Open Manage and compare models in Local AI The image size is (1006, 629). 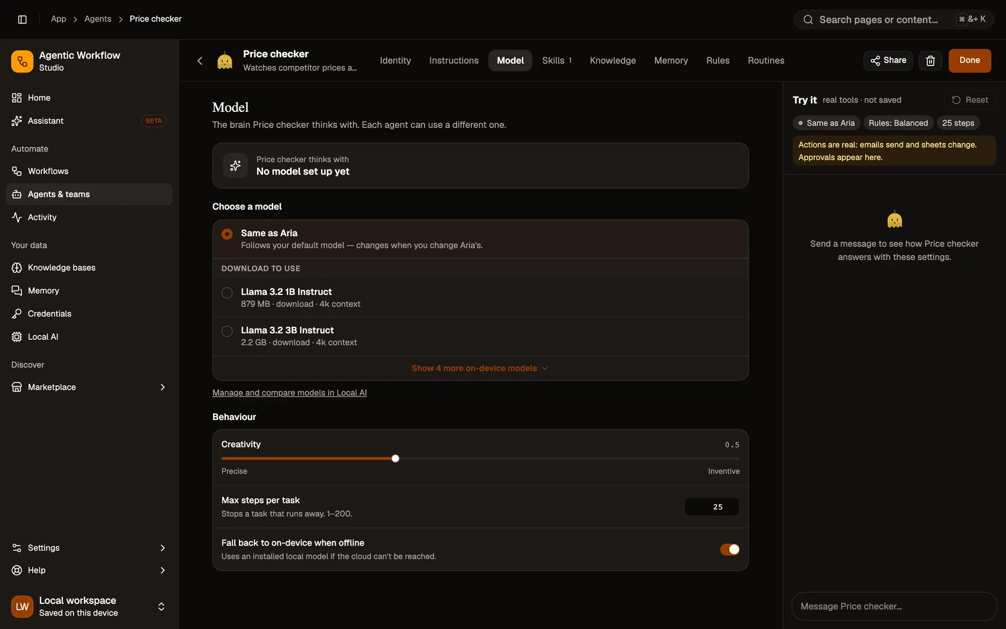pos(289,392)
